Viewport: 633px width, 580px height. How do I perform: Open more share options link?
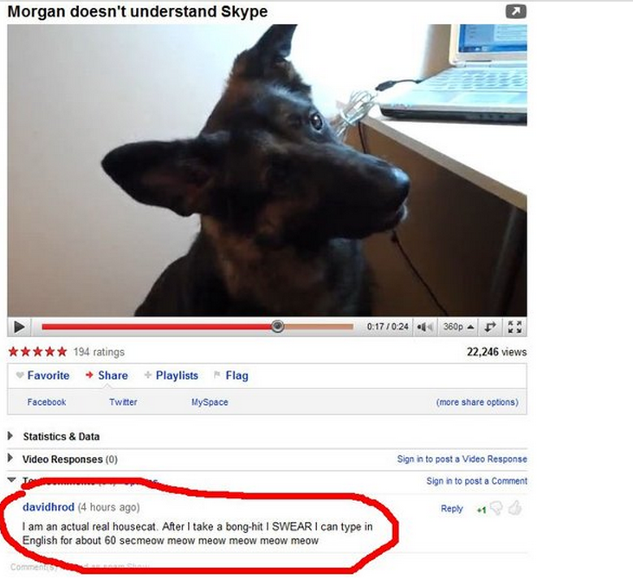[477, 401]
